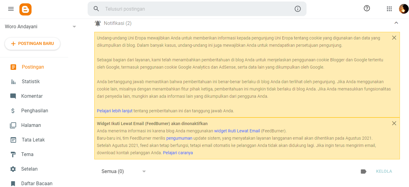Open Komentar in the sidebar

tap(32, 96)
